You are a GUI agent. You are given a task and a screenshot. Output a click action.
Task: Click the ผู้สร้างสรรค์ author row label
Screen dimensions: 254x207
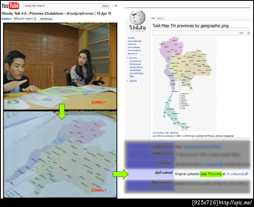click(x=164, y=173)
